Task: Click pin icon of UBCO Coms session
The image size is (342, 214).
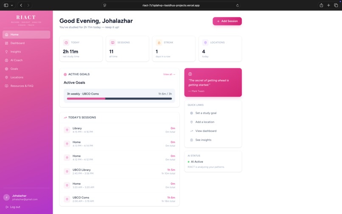Action: pyautogui.click(x=67, y=199)
